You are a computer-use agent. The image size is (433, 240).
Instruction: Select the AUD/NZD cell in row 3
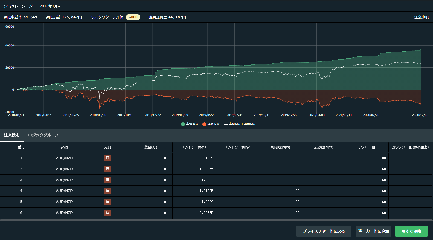pos(65,180)
